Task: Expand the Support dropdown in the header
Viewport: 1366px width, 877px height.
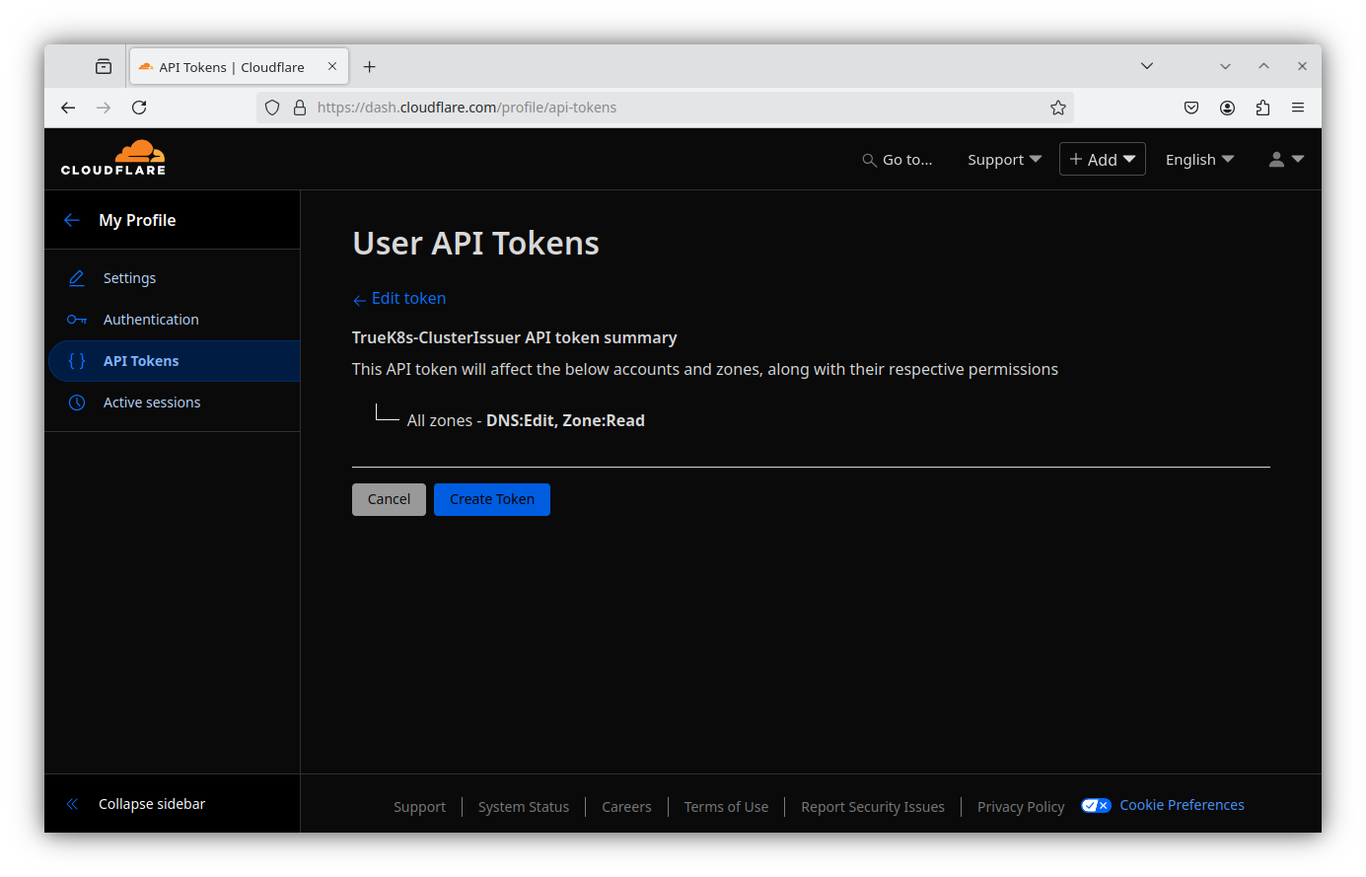Action: tap(1004, 160)
